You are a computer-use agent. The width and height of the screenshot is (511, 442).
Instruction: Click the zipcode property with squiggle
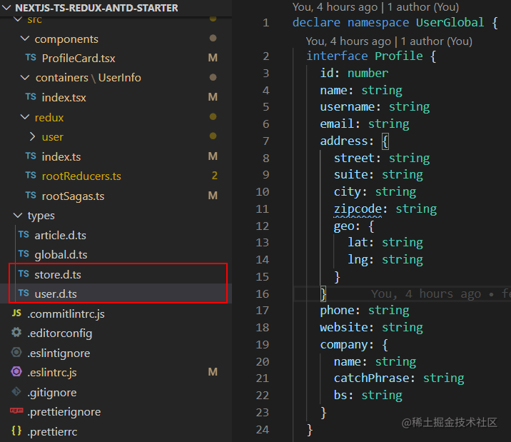point(358,209)
